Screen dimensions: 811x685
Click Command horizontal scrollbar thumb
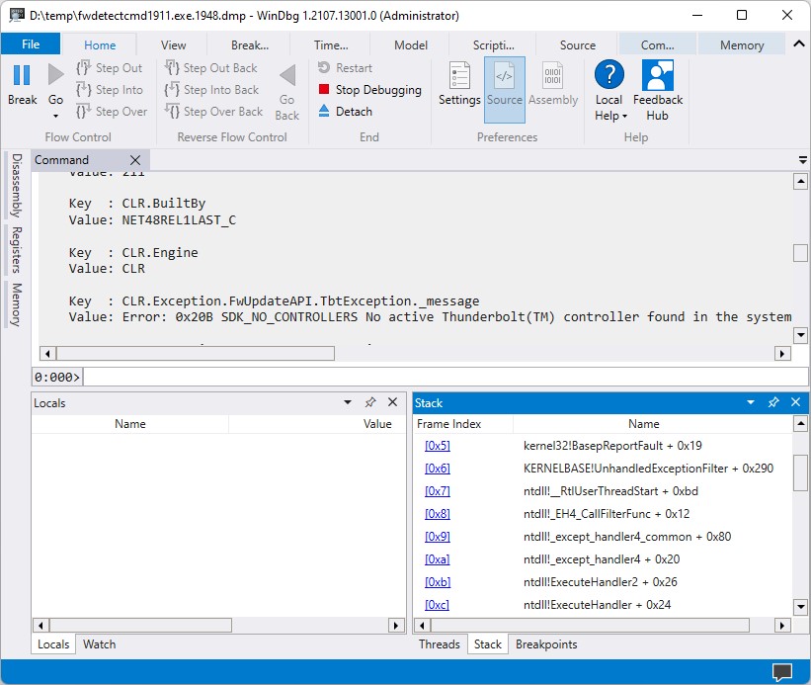[x=196, y=354]
